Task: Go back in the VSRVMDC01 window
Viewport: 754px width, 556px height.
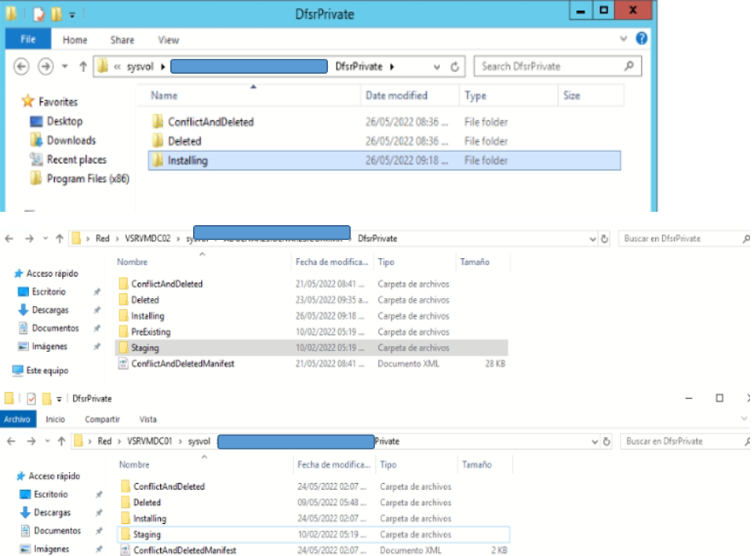Action: [11, 442]
